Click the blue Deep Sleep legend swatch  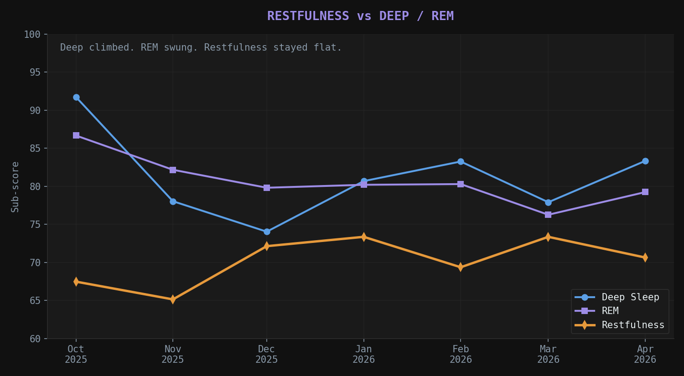click(x=585, y=297)
